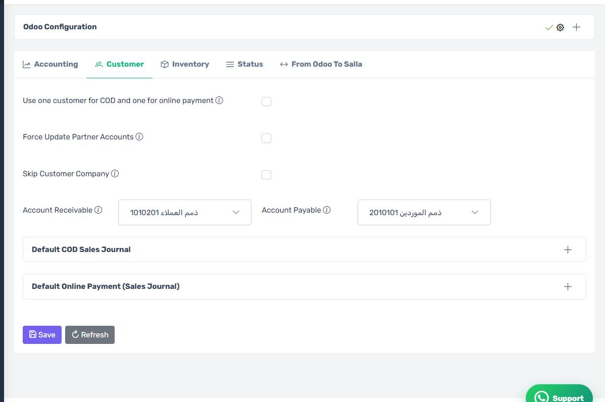
Task: Tick the Skip Customer Company checkbox
Action: pos(266,175)
